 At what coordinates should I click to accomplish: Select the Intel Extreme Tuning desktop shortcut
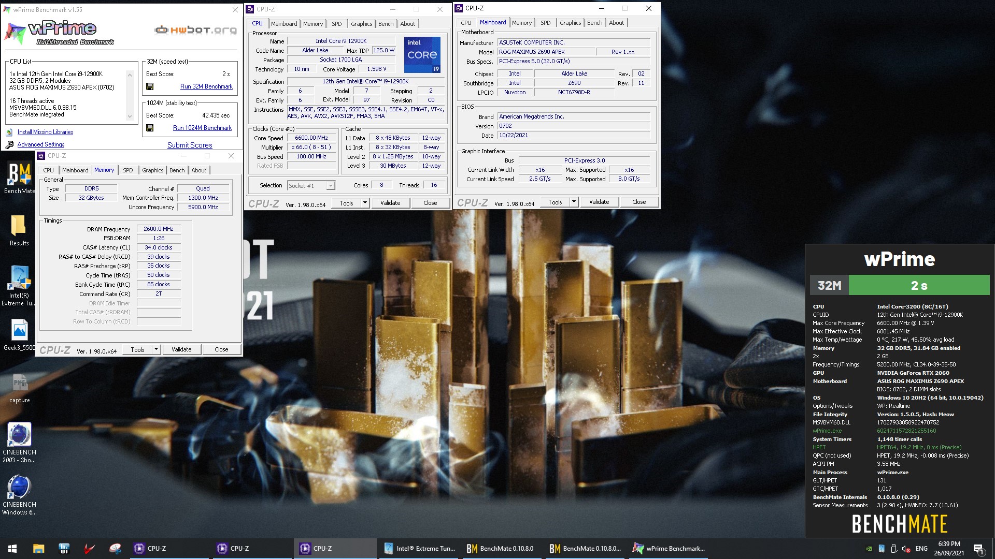pos(19,286)
